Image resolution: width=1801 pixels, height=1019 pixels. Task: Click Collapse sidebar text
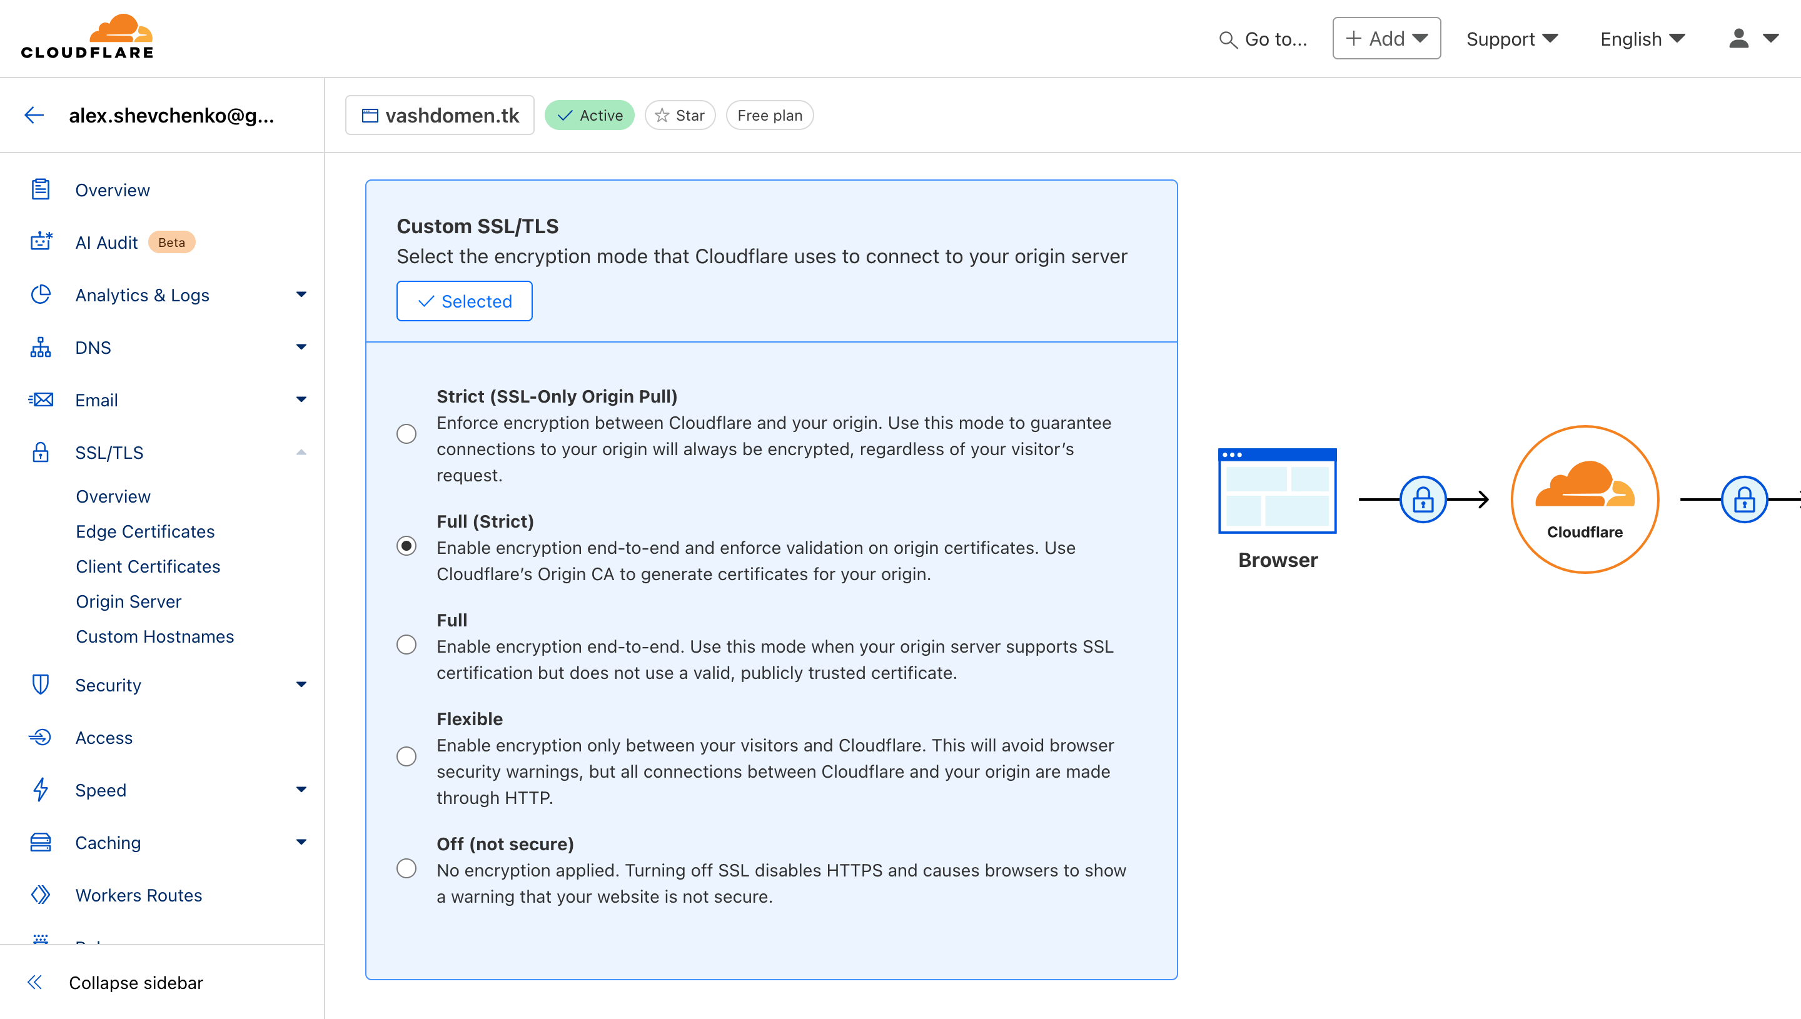pos(136,982)
